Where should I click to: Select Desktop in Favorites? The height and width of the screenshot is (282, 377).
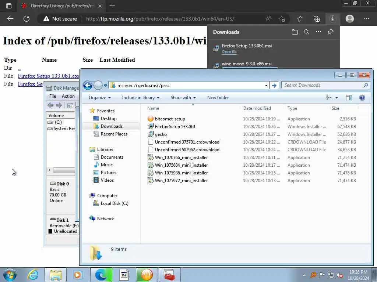point(109,119)
